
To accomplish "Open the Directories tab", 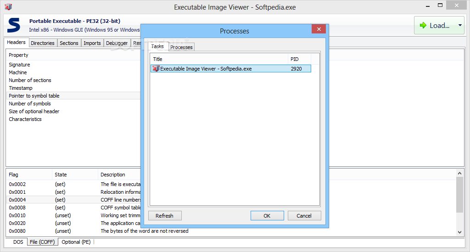I will pos(43,43).
